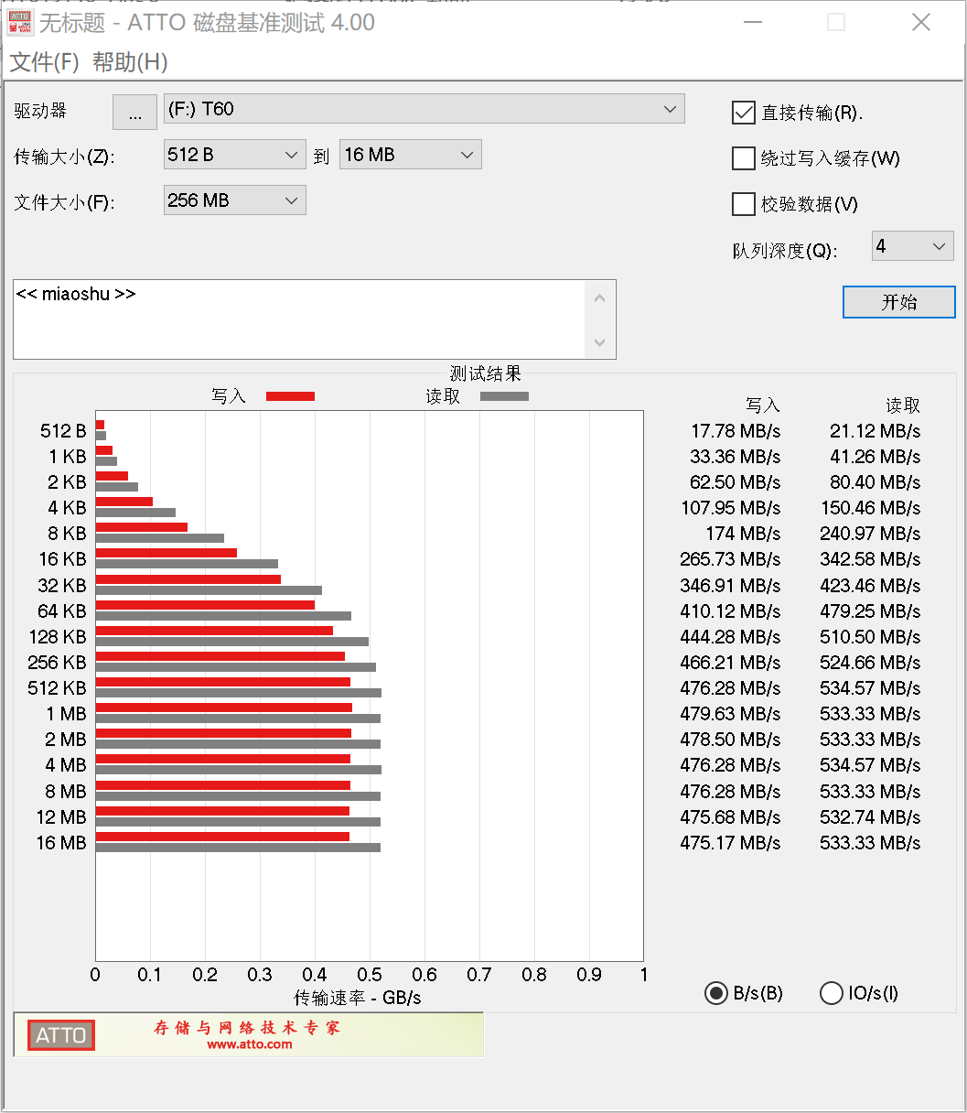The image size is (967, 1113).
Task: Open the 16 MB transfer size dropdown
Action: click(411, 155)
